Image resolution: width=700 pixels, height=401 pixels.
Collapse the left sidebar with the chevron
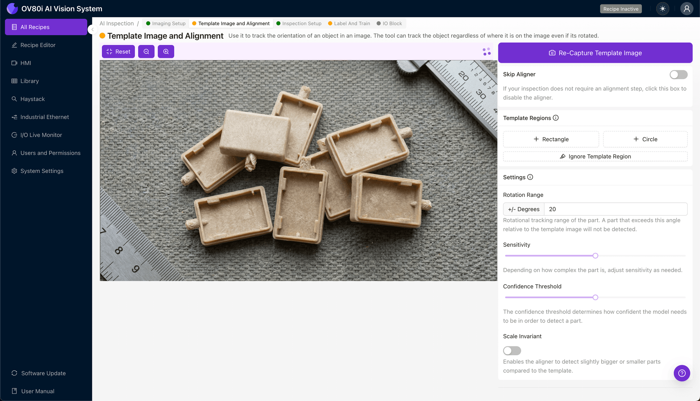[92, 29]
